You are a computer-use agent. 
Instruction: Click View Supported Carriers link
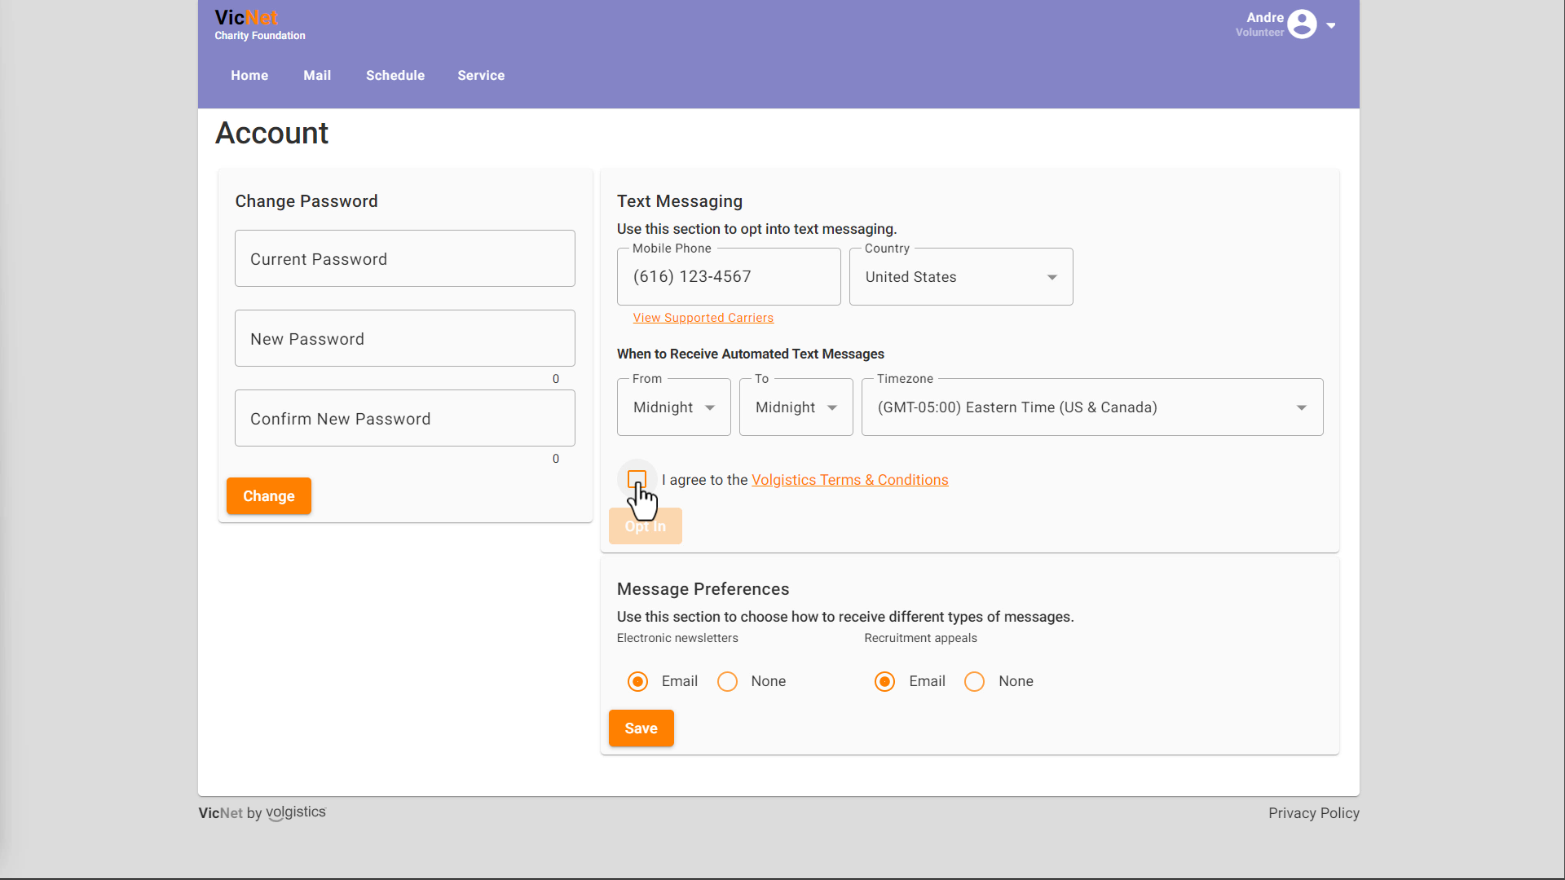pyautogui.click(x=703, y=318)
